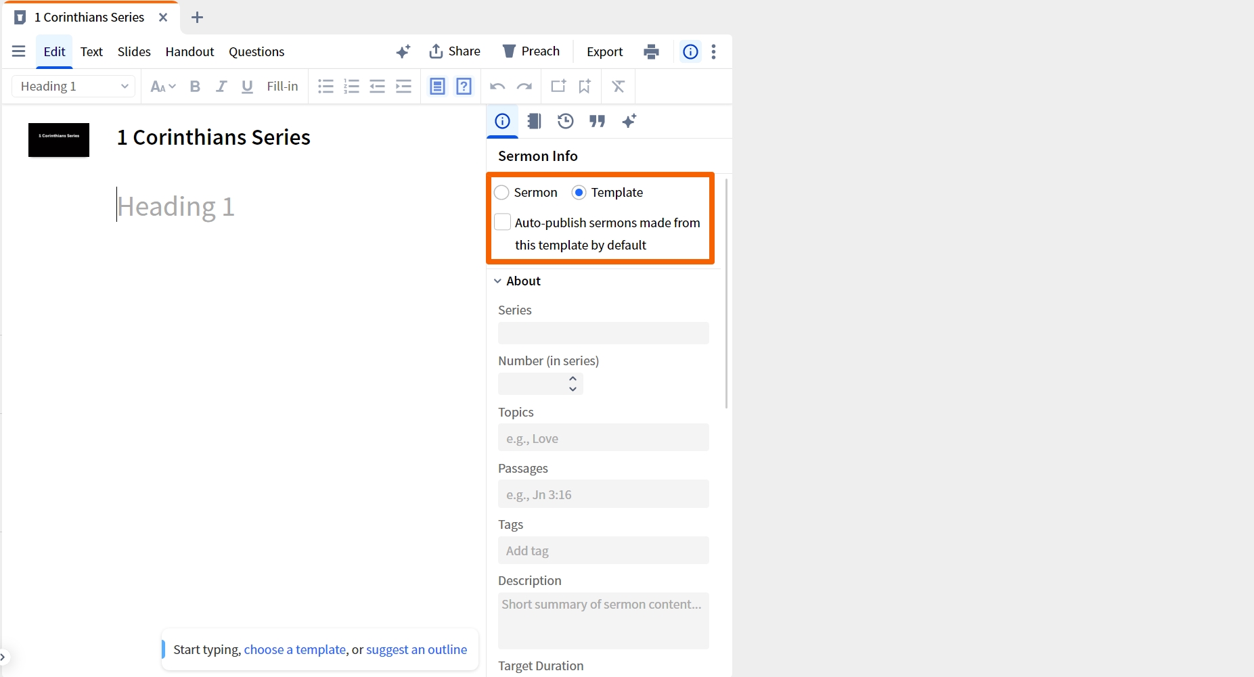
Task: Click the 'suggest an outline' link
Action: pyautogui.click(x=416, y=650)
